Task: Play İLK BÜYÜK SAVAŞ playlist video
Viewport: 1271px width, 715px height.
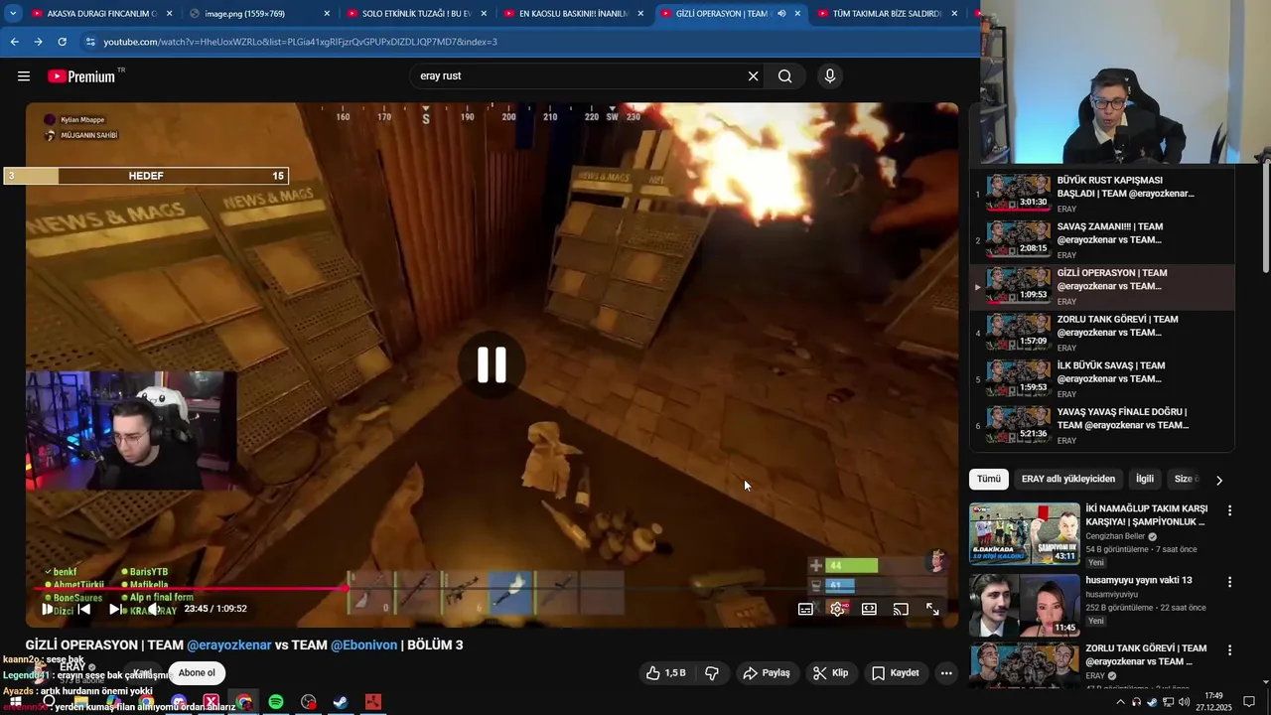Action: [1102, 378]
